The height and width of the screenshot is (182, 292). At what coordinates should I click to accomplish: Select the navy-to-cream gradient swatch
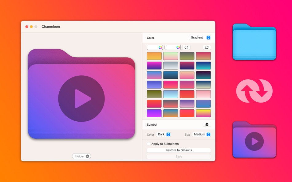pos(203,85)
